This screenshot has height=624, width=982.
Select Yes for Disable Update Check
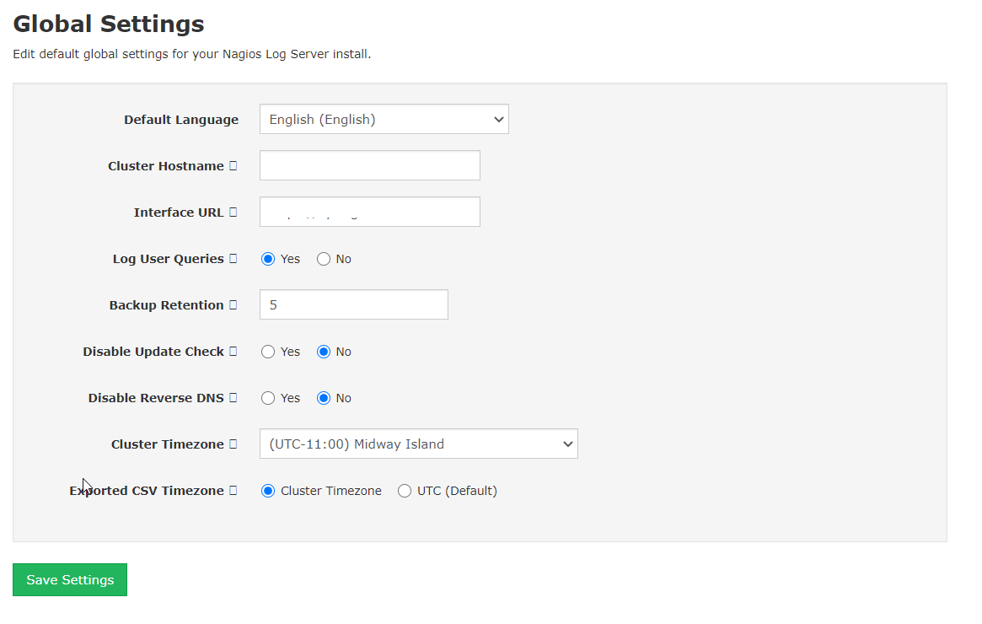pos(268,352)
